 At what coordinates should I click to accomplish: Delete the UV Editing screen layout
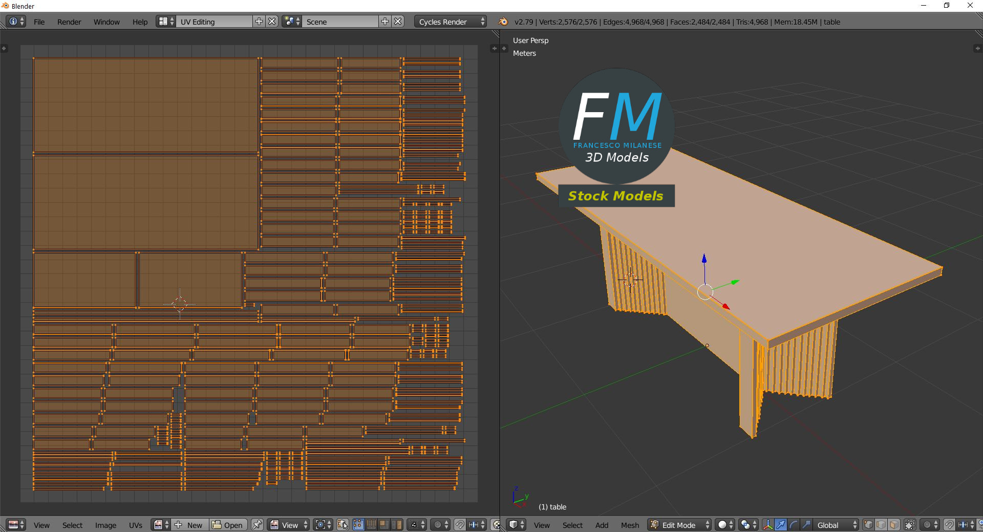(272, 22)
